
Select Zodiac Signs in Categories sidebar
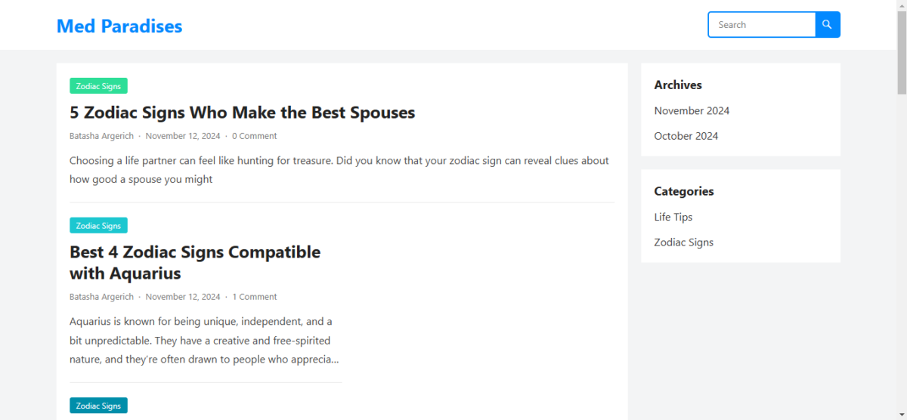(x=684, y=242)
